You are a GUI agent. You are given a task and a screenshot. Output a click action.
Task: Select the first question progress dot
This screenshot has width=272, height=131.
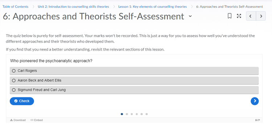(x=122, y=114)
